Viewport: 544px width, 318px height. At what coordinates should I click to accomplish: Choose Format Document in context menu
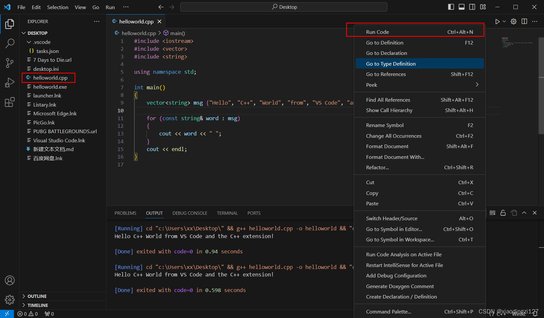point(420,146)
